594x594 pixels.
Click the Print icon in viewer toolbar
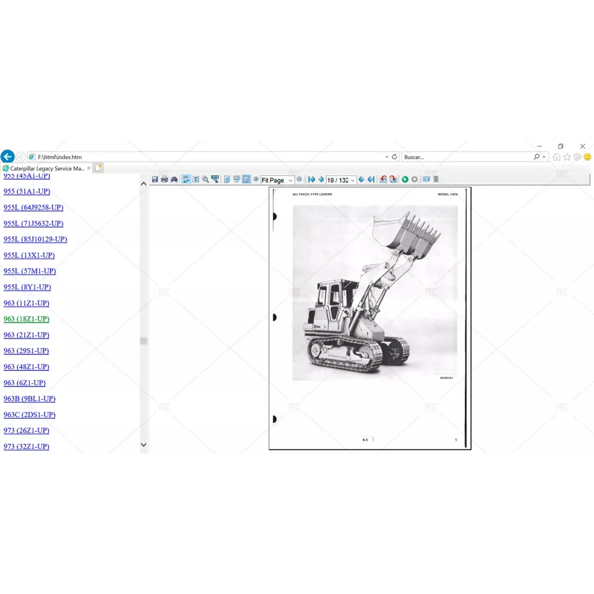pos(165,179)
